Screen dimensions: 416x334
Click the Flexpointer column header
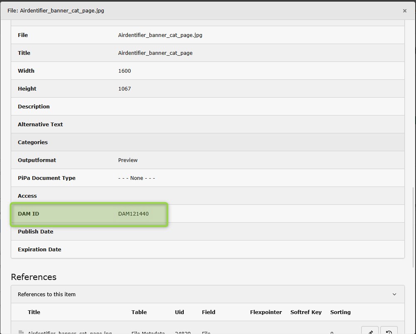[266, 312]
